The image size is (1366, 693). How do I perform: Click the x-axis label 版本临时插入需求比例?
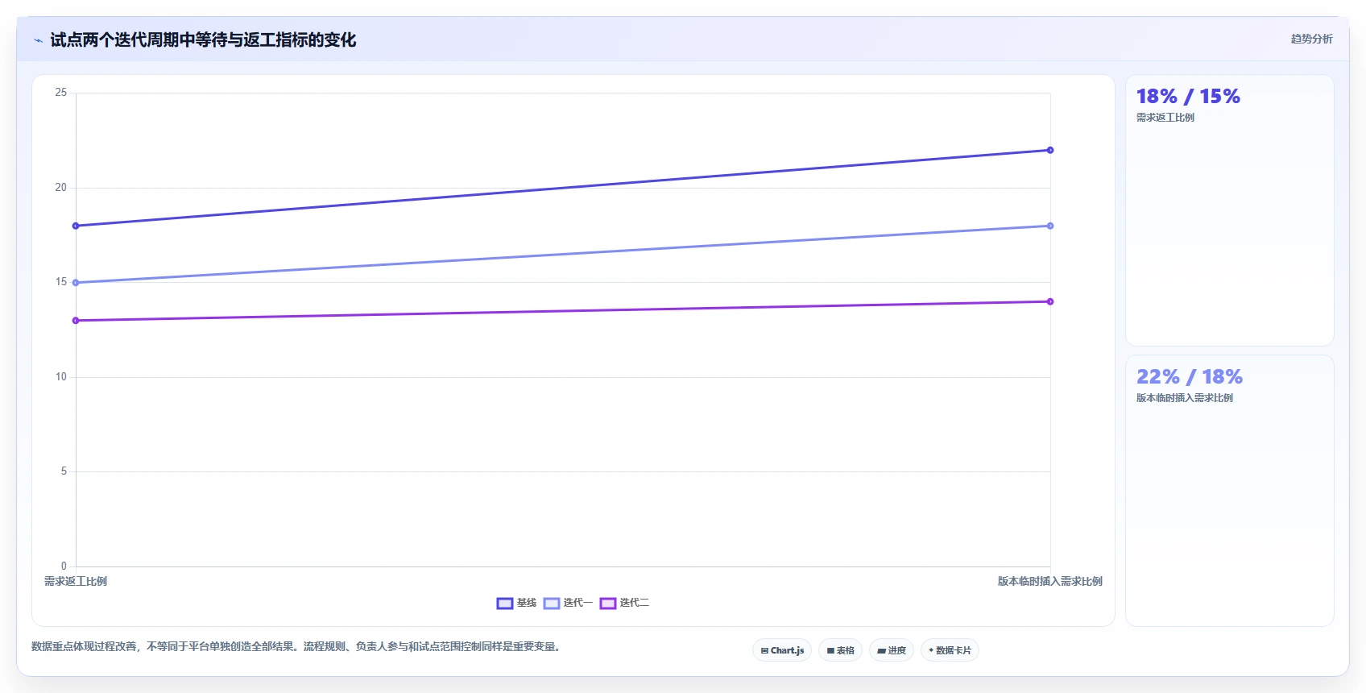pos(1050,581)
